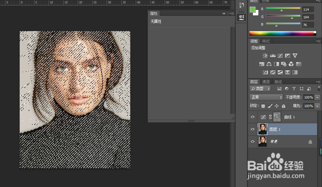Image resolution: width=322 pixels, height=187 pixels.
Task: Select the 属性 panel tab
Action: pos(154,13)
